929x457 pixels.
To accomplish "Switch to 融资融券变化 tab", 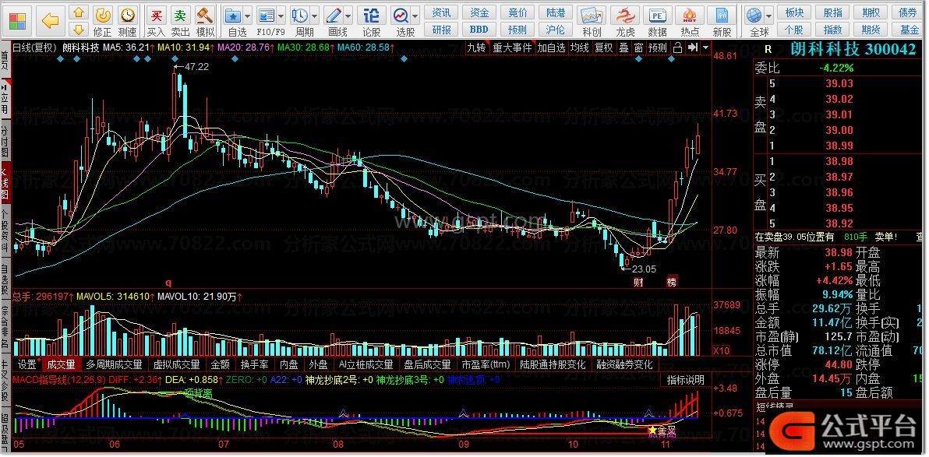I will coord(625,364).
